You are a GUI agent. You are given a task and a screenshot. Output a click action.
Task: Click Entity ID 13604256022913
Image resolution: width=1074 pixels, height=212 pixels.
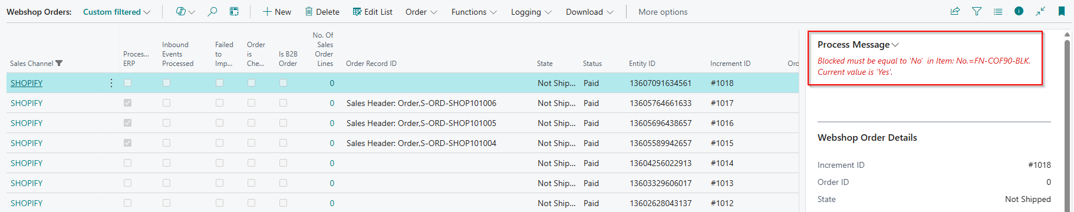(660, 163)
